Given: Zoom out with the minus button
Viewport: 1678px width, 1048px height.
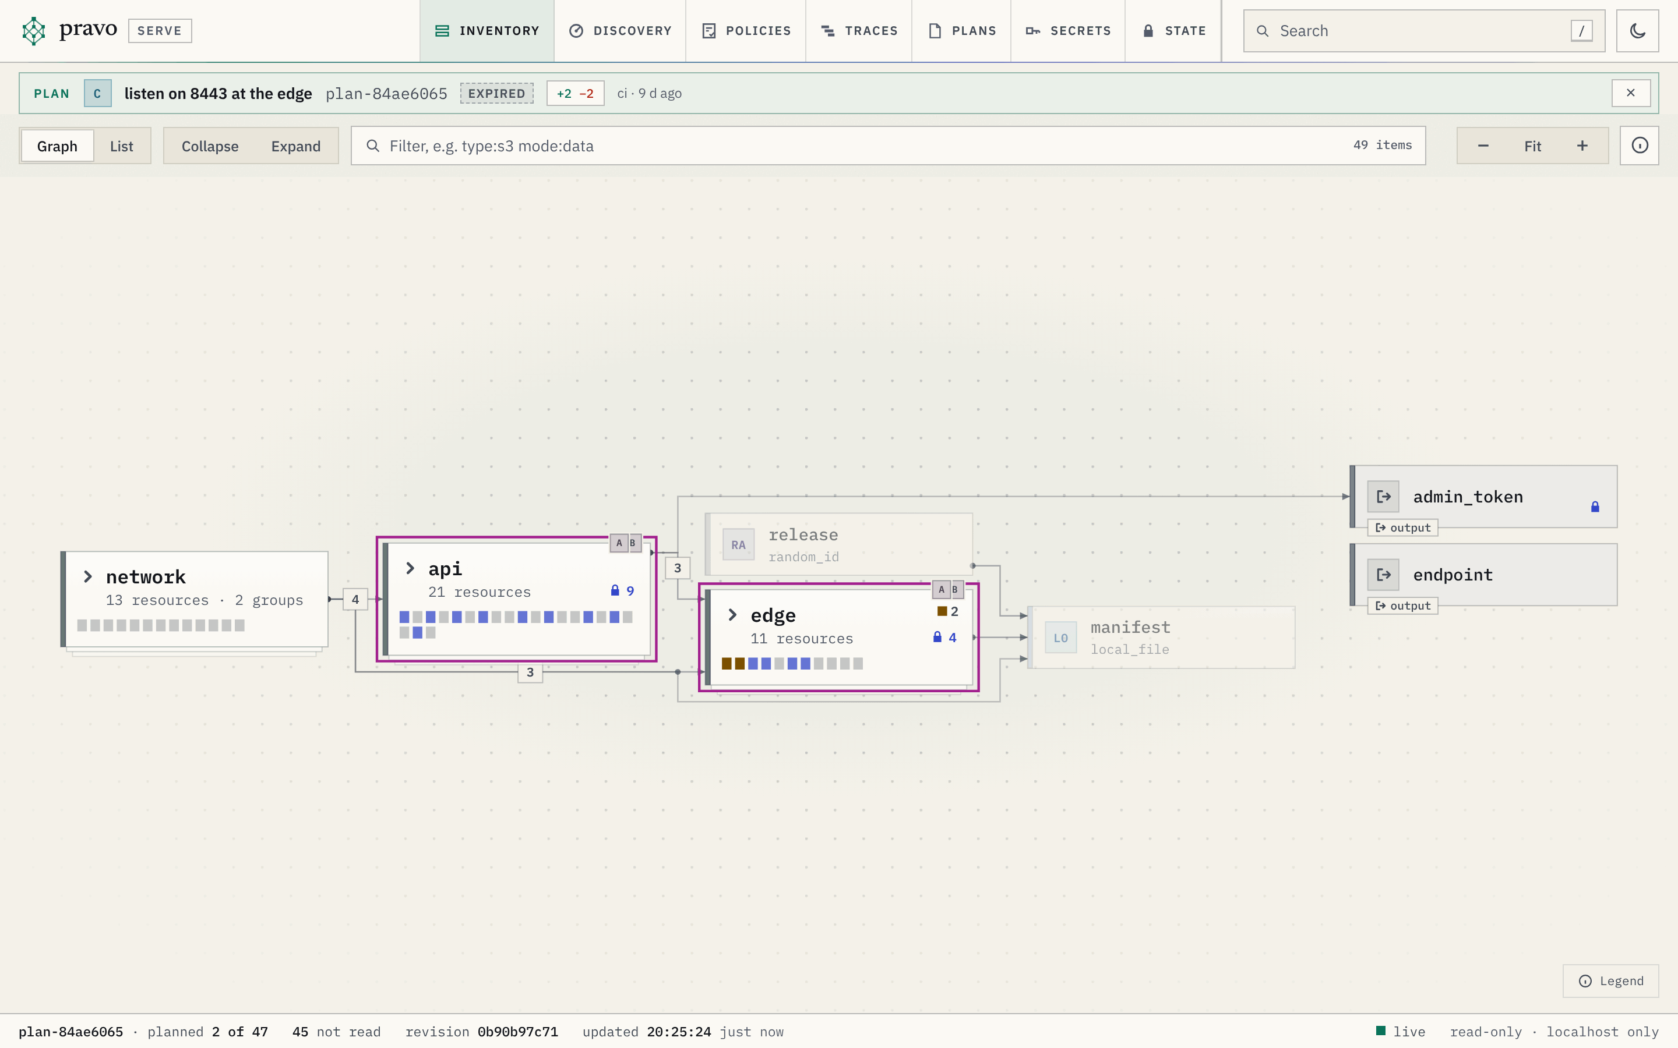Looking at the screenshot, I should pos(1483,146).
